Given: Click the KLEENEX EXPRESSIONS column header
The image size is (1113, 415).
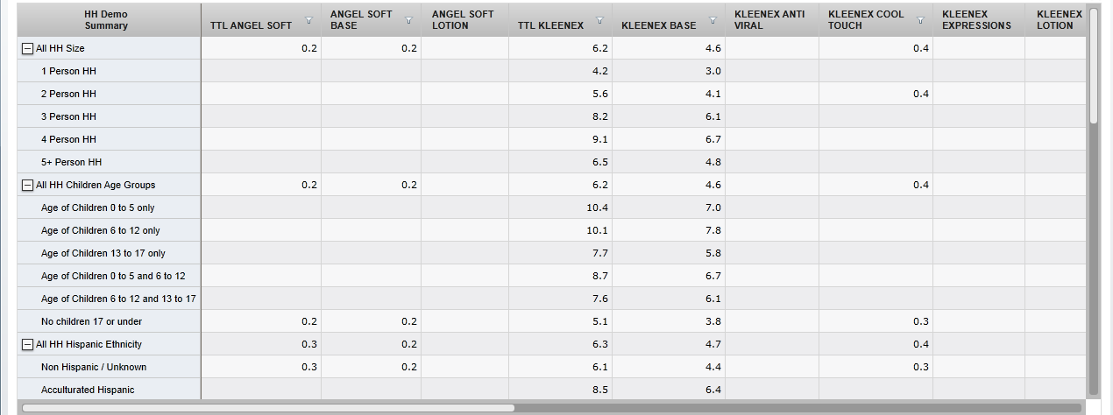Looking at the screenshot, I should pos(976,20).
